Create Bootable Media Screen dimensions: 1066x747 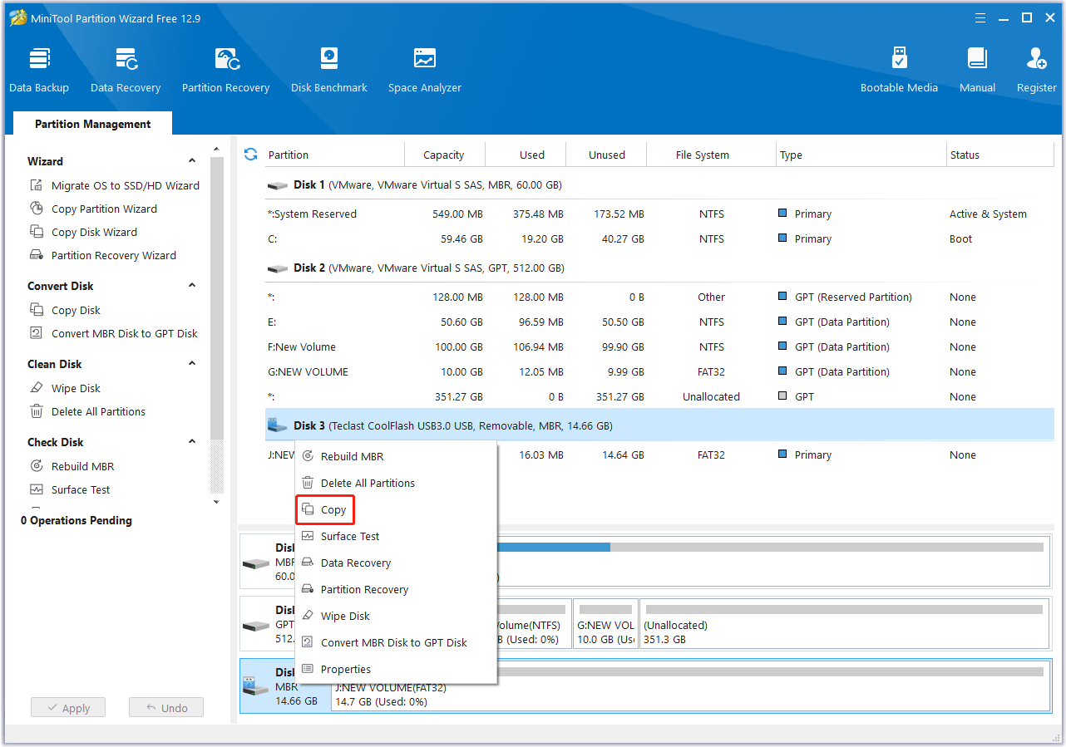(899, 71)
